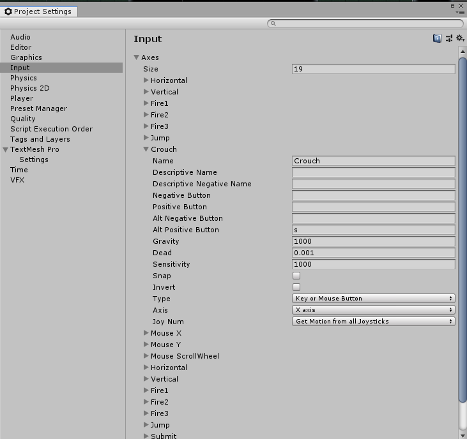Click the Descriptive Negative Name field
The height and width of the screenshot is (439, 467).
coord(374,184)
